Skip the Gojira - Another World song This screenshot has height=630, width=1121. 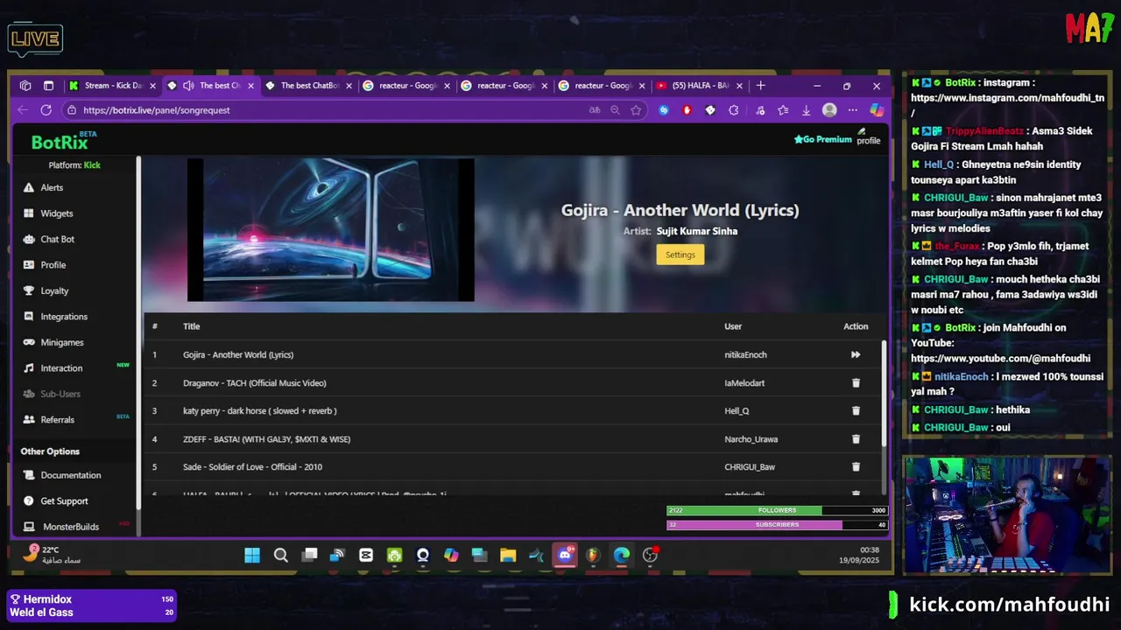click(x=856, y=354)
